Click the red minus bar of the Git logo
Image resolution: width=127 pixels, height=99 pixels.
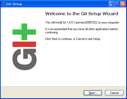tap(24, 44)
